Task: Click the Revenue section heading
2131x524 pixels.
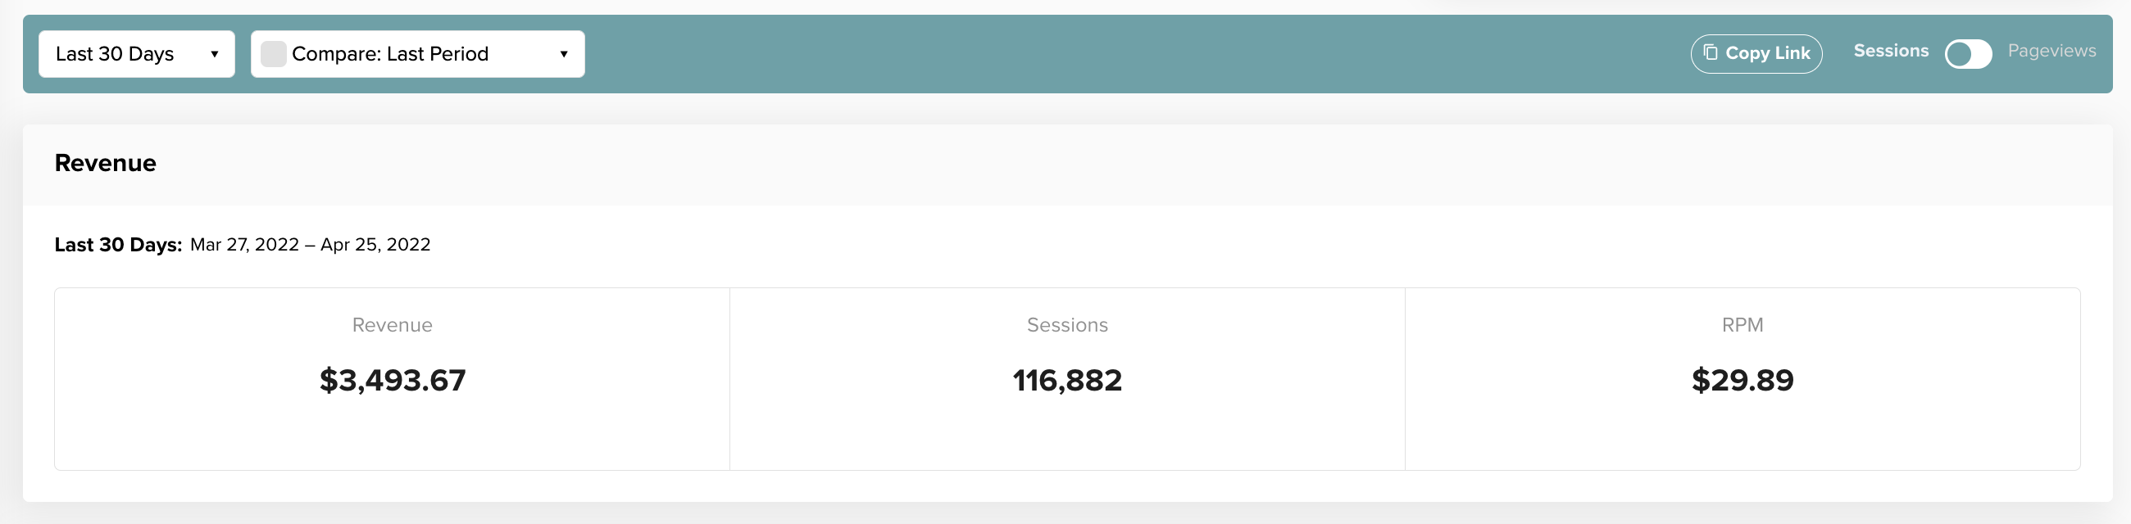Action: pyautogui.click(x=105, y=163)
